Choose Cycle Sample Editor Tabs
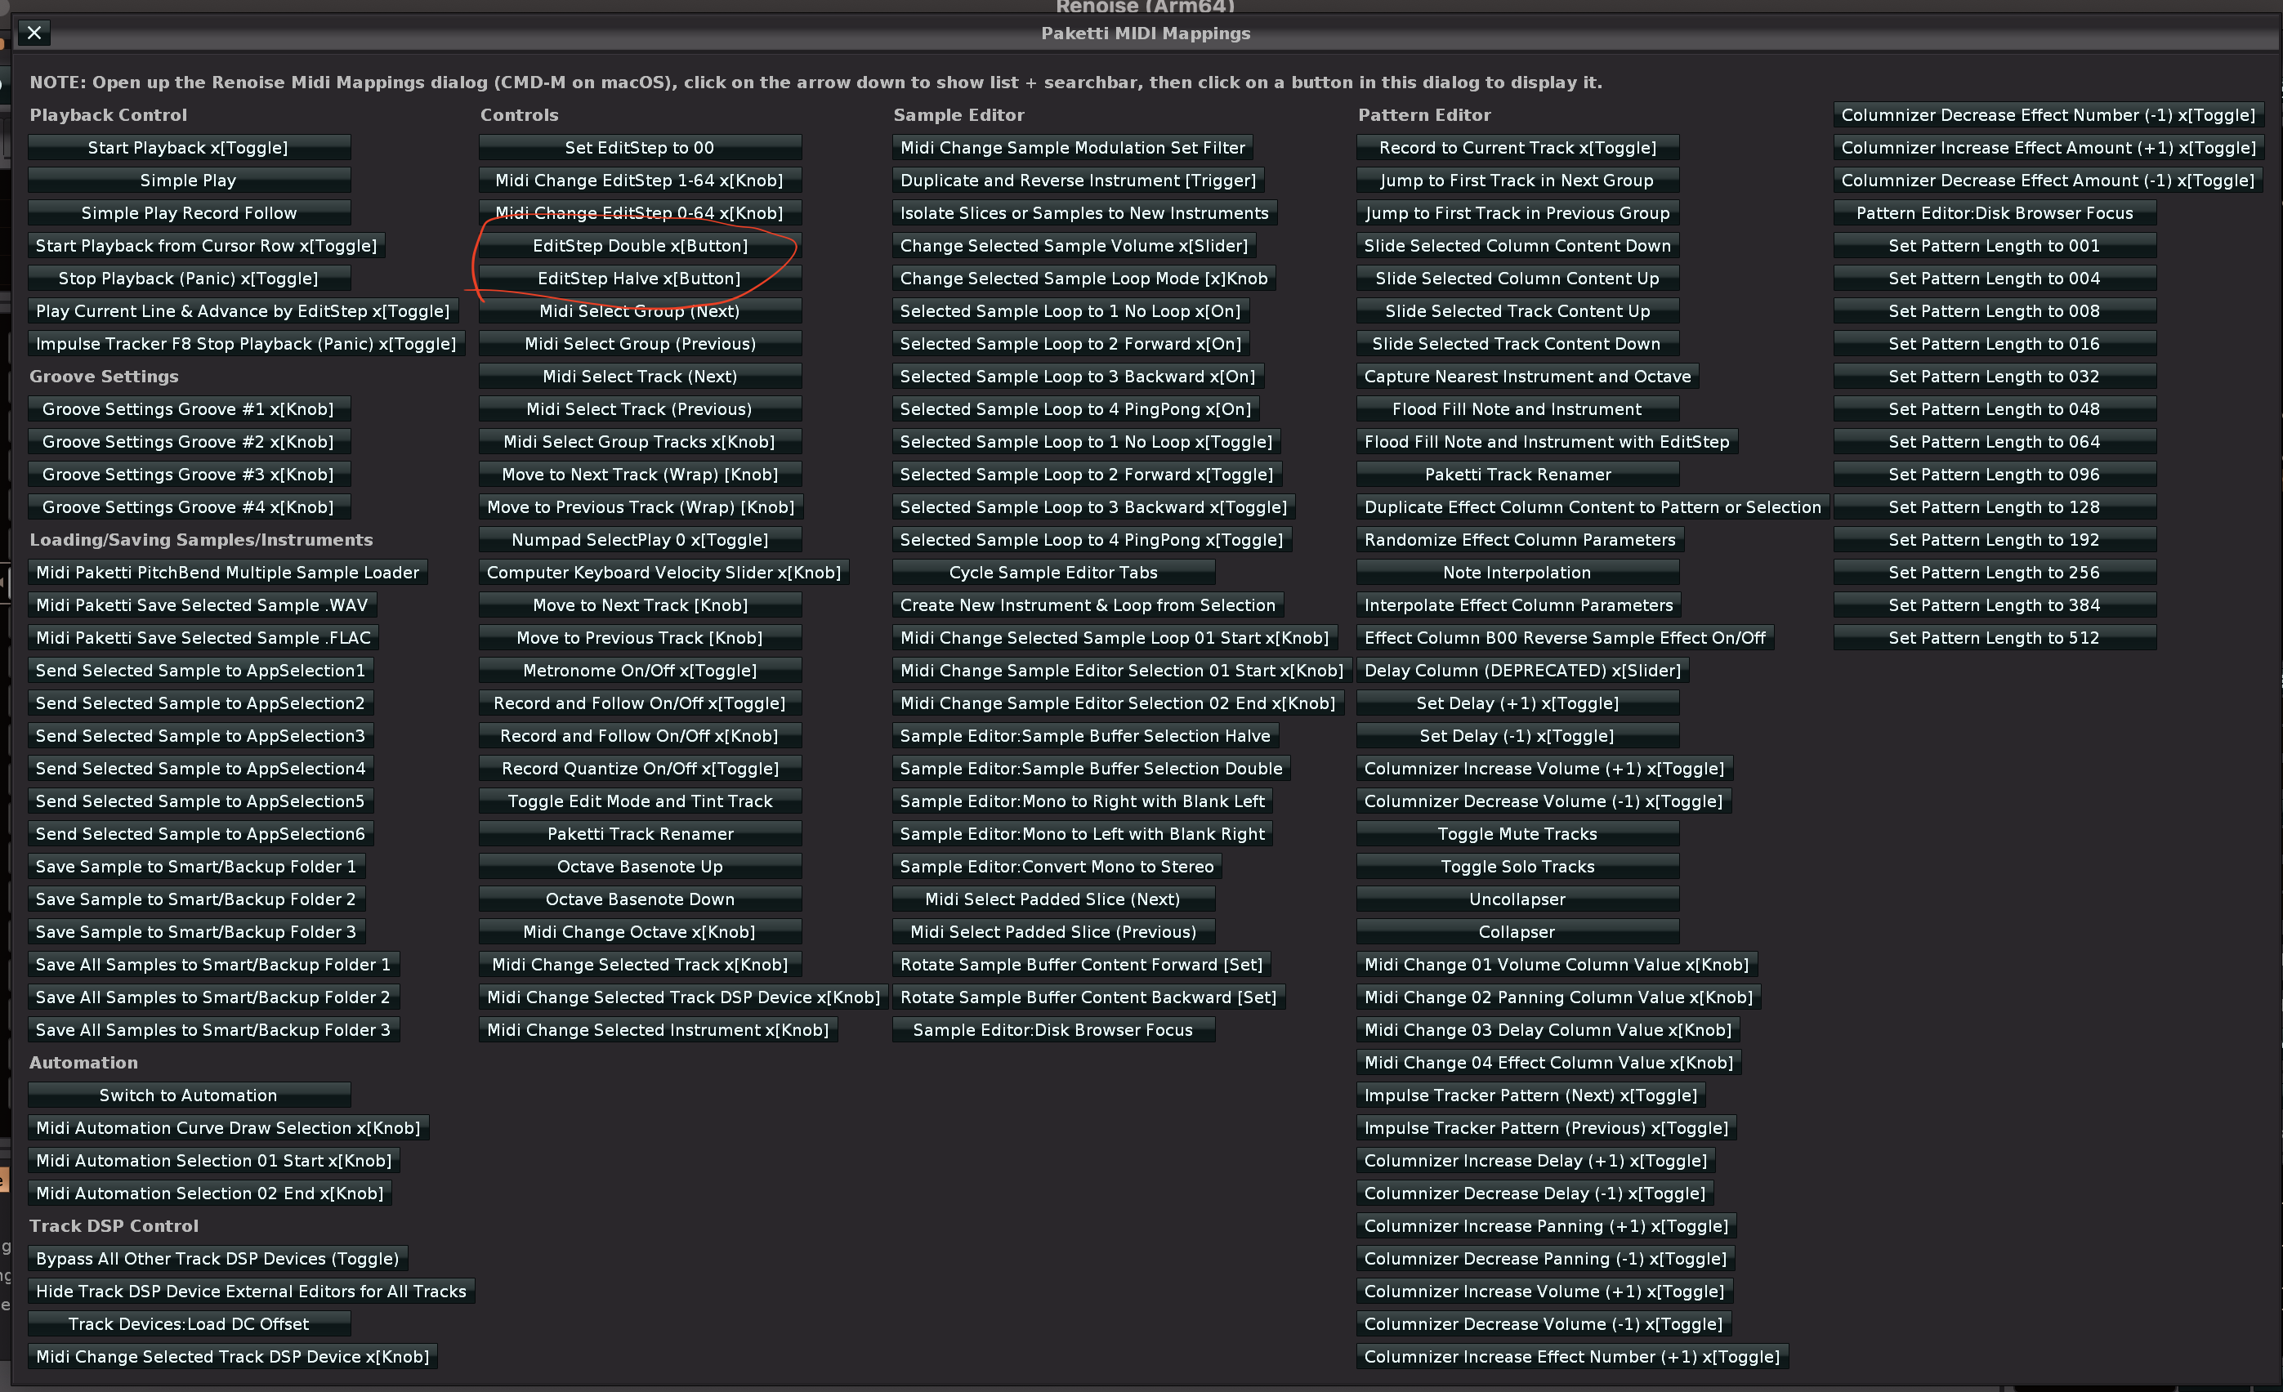Image resolution: width=2283 pixels, height=1392 pixels. click(x=1052, y=573)
